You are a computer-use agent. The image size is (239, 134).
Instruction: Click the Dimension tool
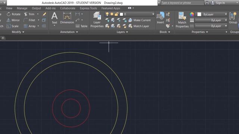(x=67, y=18)
